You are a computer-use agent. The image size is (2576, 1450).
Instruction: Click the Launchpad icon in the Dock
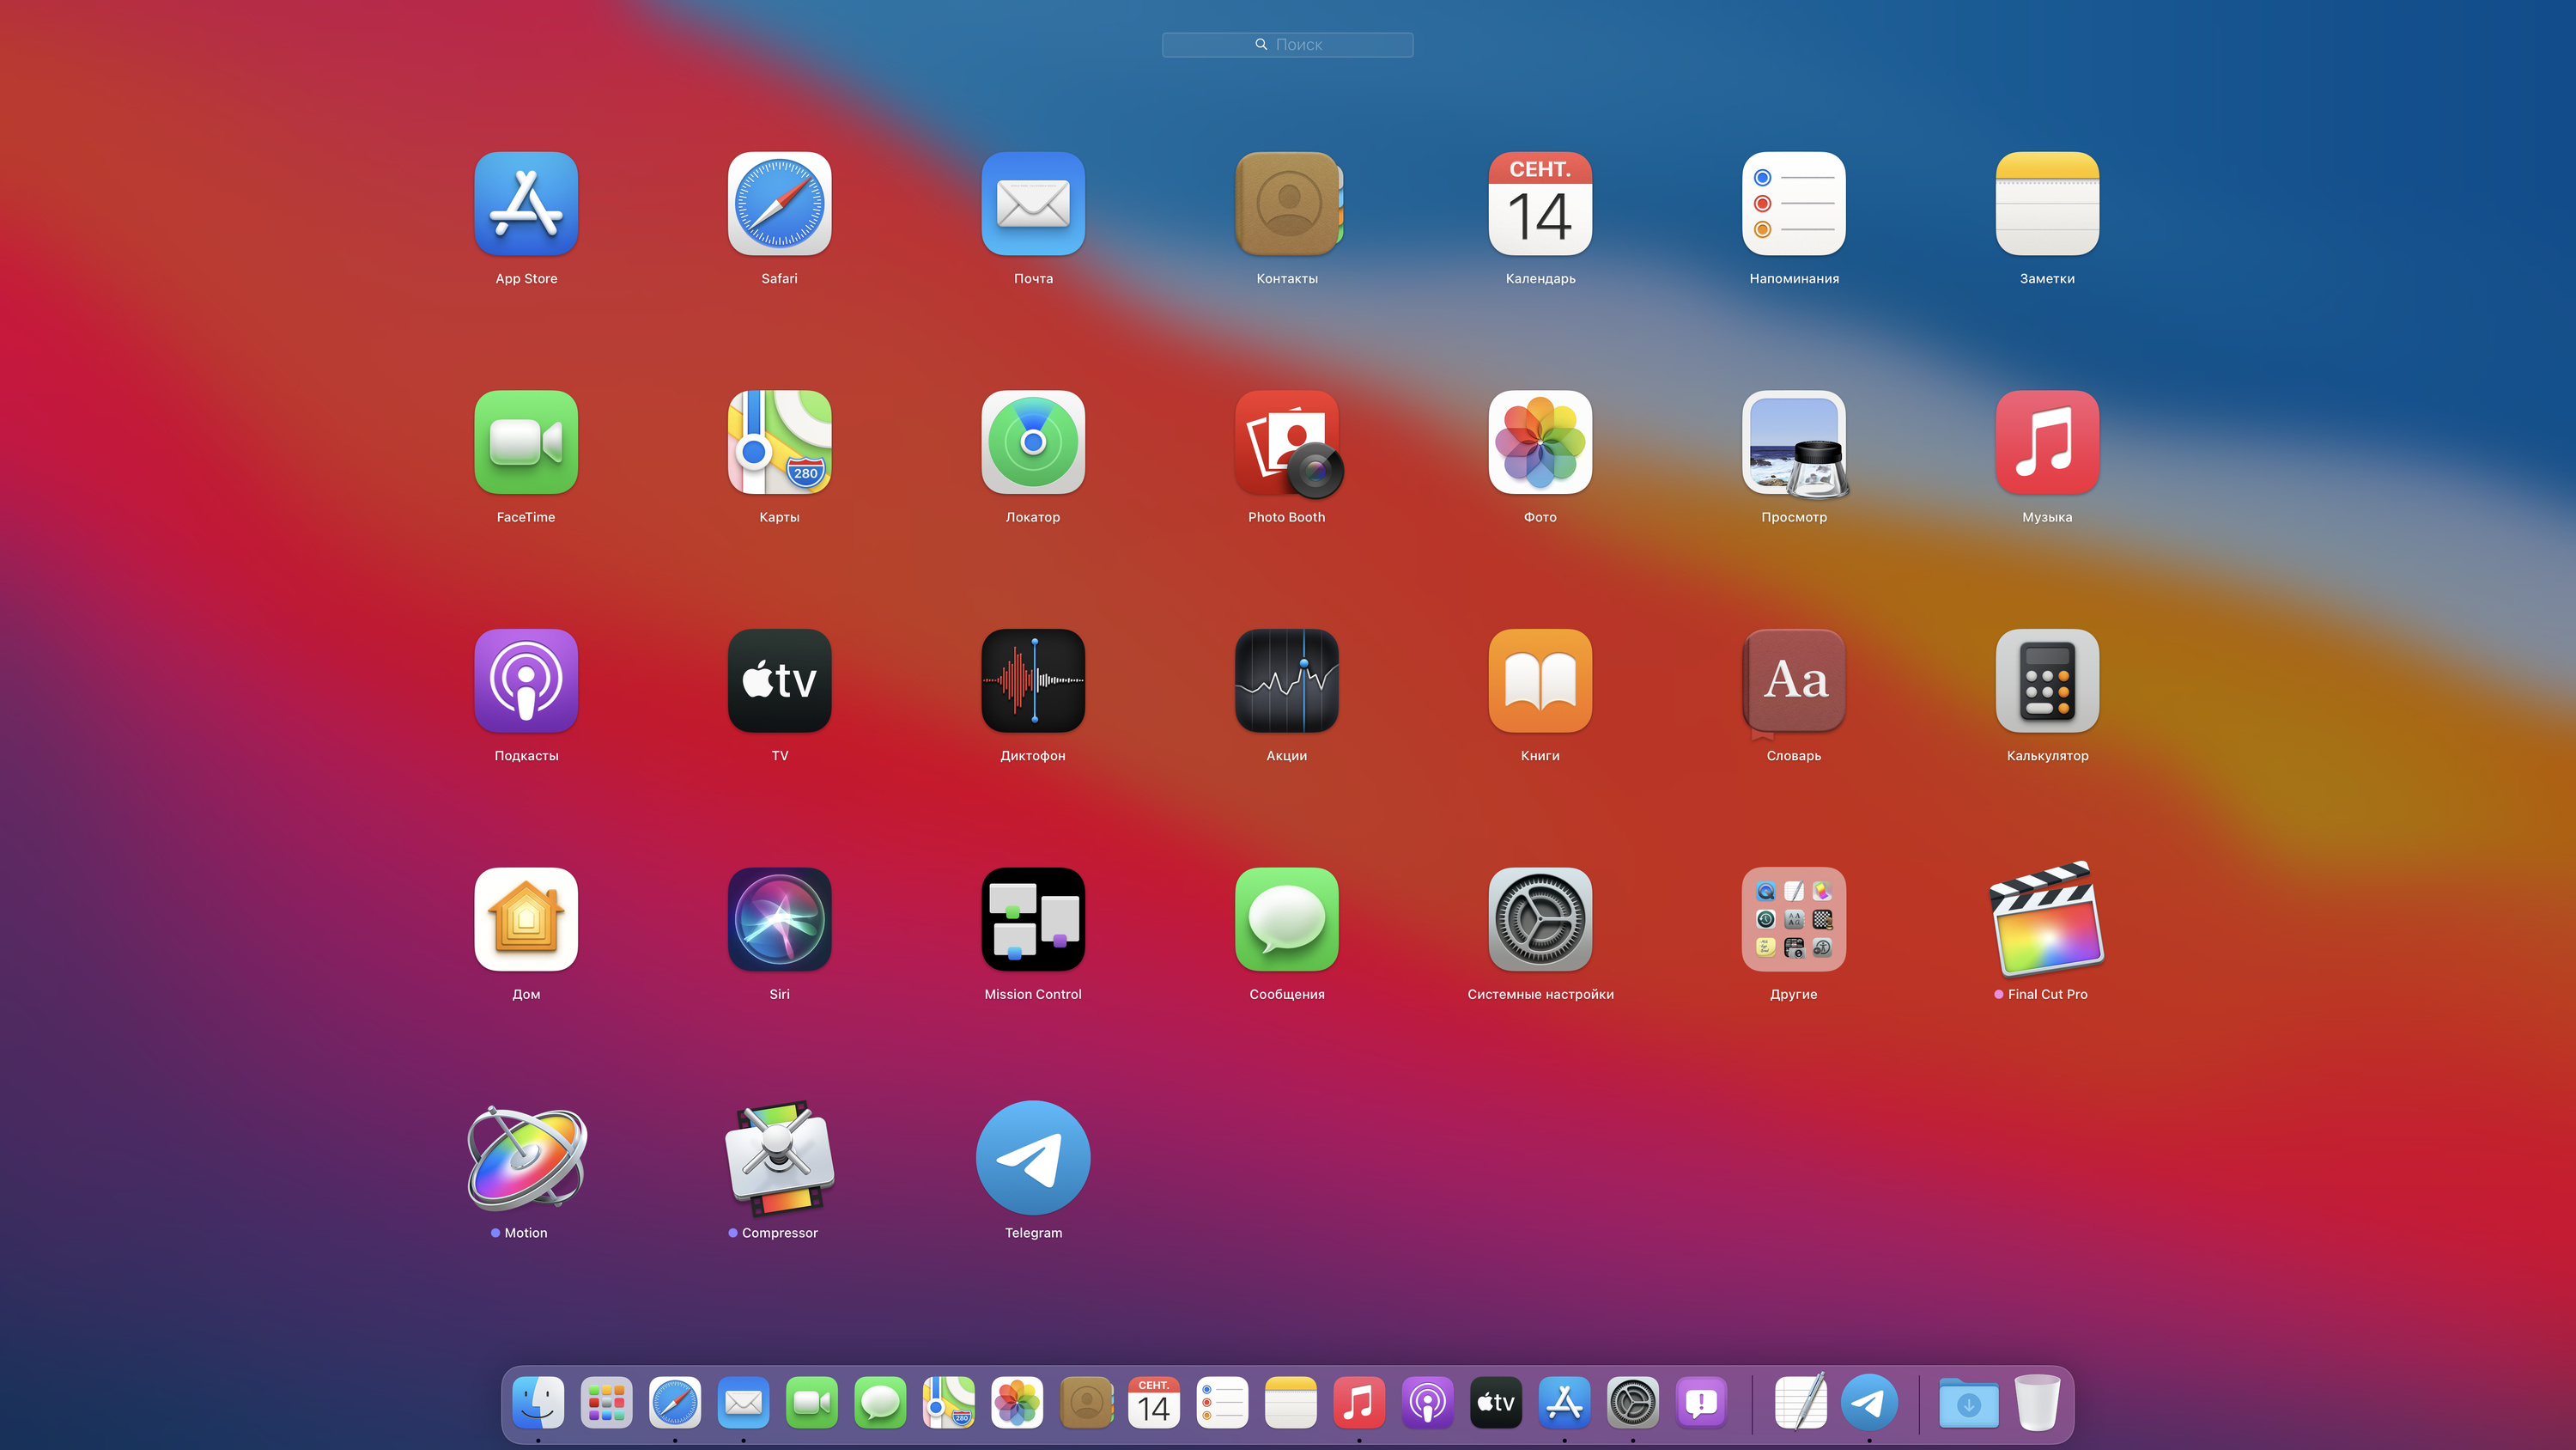606,1402
